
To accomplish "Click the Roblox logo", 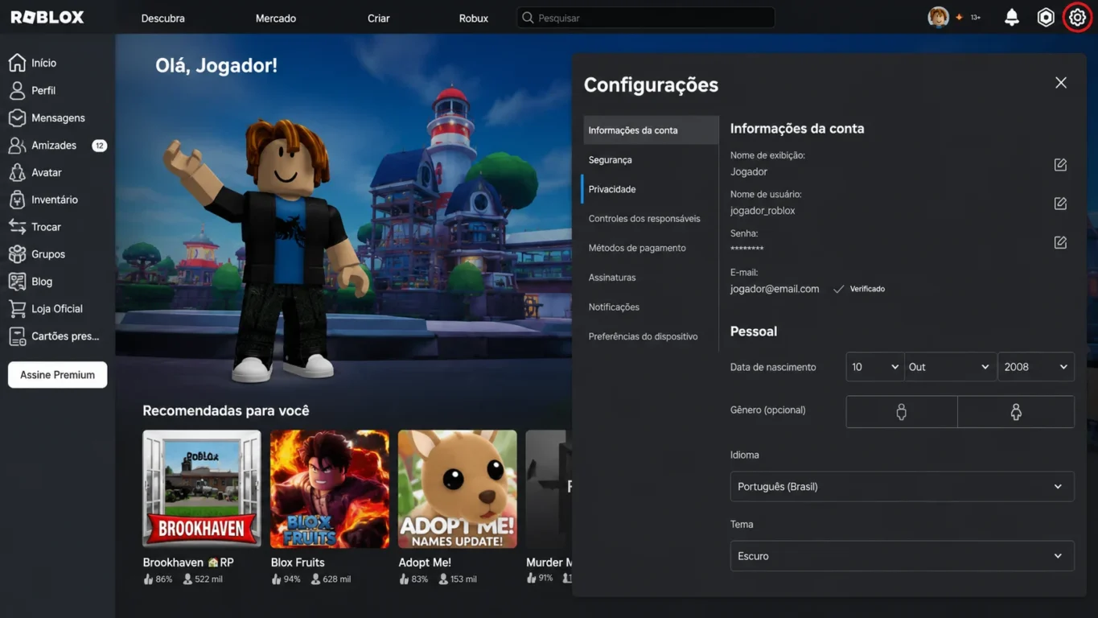I will 47,17.
